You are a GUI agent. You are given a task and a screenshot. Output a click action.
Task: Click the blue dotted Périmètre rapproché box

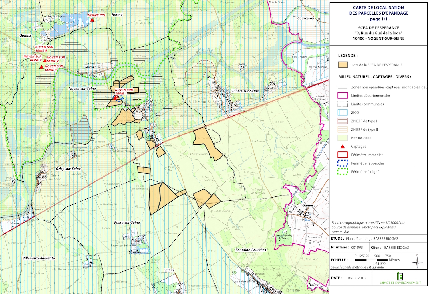pyautogui.click(x=343, y=163)
